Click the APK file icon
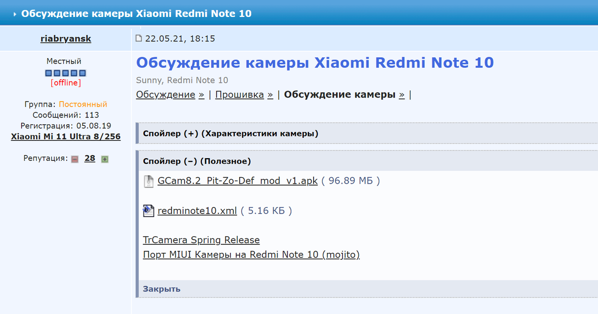The width and height of the screenshot is (598, 314). tap(149, 181)
